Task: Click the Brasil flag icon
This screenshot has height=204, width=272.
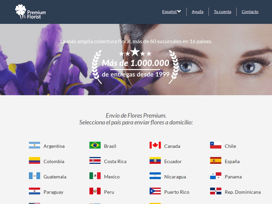Action: pos(95,146)
